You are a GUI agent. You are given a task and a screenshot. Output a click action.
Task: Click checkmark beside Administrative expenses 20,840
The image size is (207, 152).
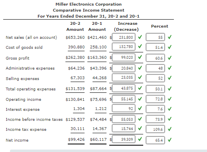coord(140,68)
